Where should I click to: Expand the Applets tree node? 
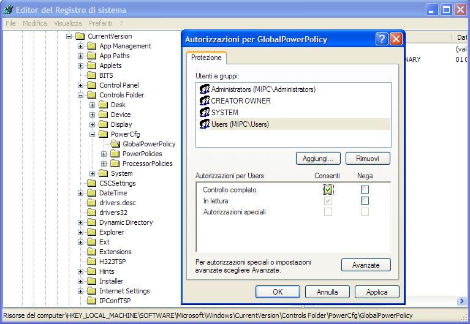81,66
